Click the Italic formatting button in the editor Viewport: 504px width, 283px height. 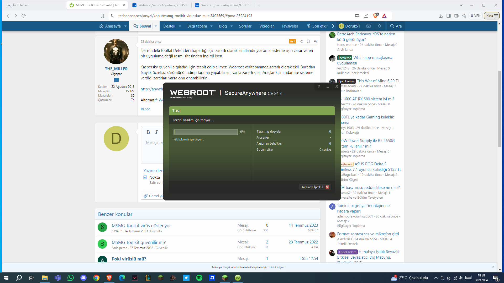[156, 132]
